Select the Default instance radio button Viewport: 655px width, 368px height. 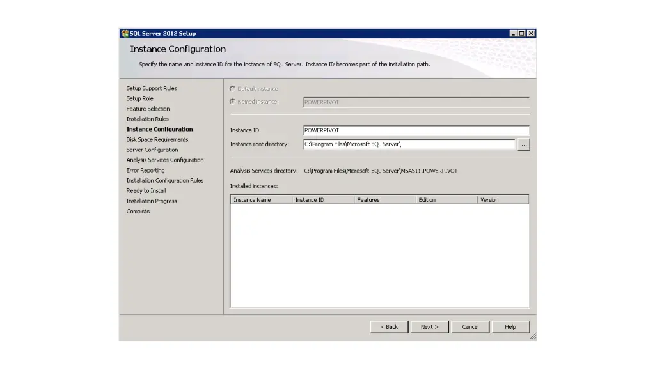click(x=232, y=89)
